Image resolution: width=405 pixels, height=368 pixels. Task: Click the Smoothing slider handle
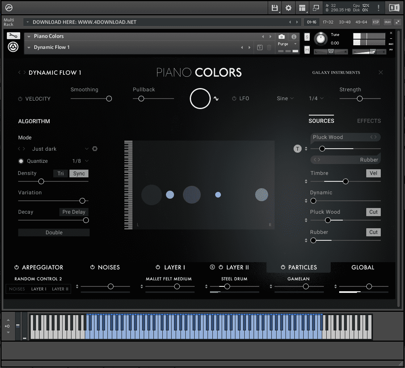[109, 99]
